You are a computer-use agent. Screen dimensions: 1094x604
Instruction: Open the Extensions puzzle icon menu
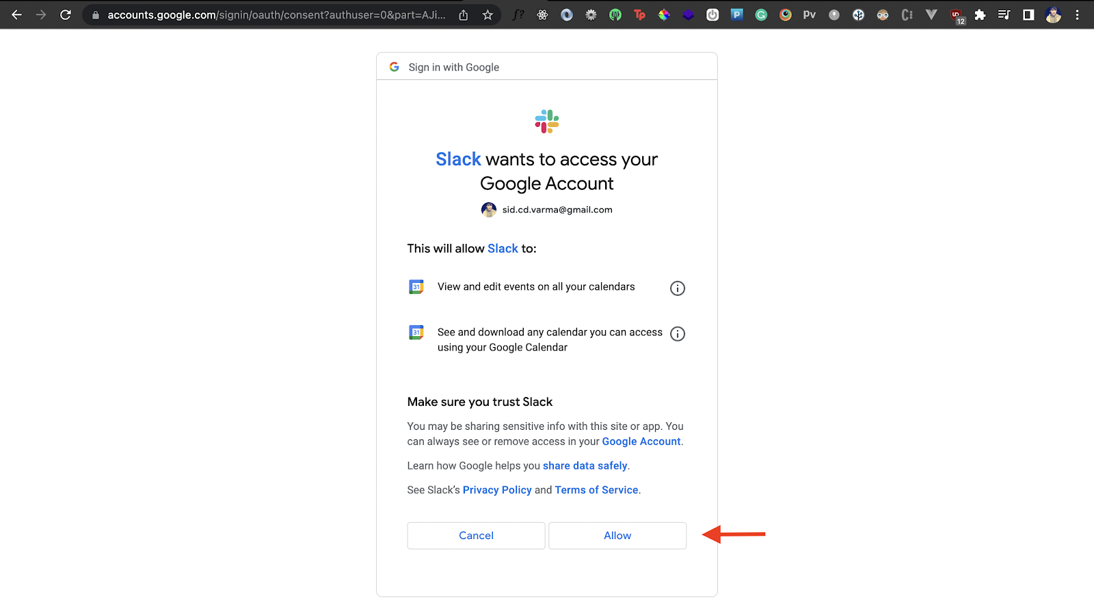[x=980, y=15]
